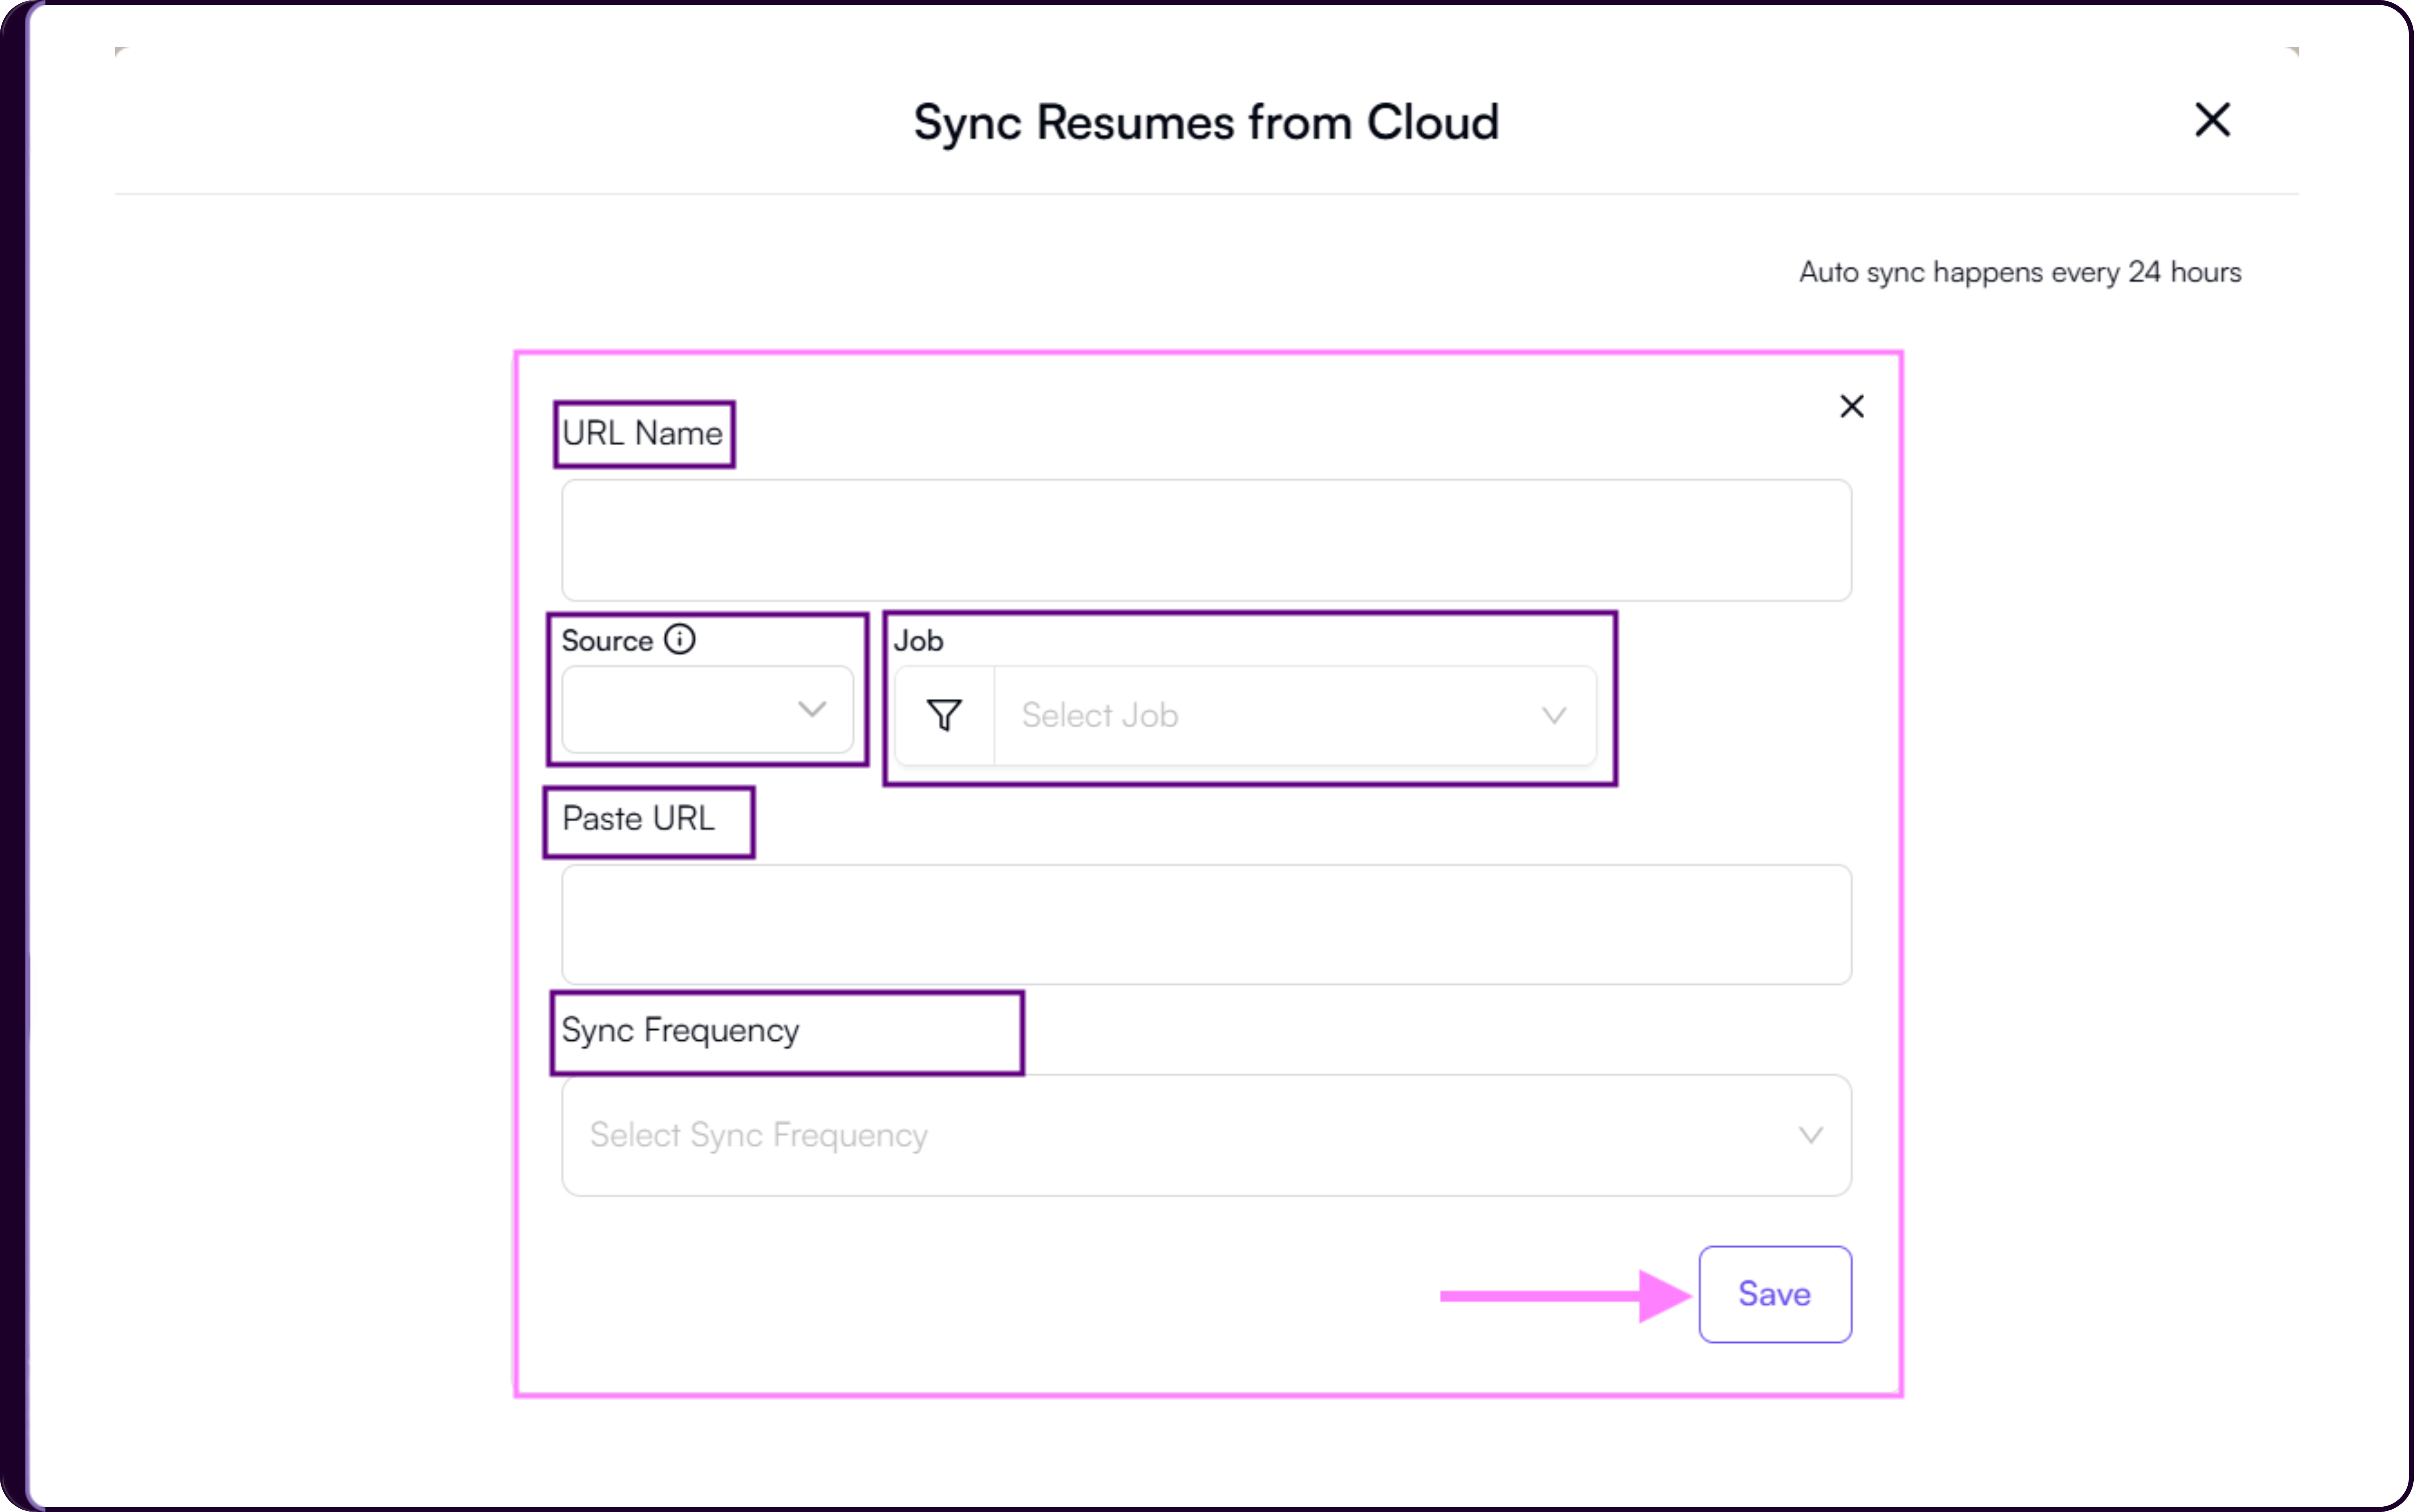Click the 'URL Name' label
Viewport: 2419px width, 1512px height.
(643, 433)
